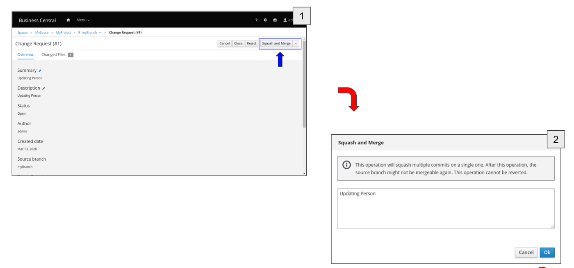
Task: Click the Squash and Merge button
Action: click(276, 43)
